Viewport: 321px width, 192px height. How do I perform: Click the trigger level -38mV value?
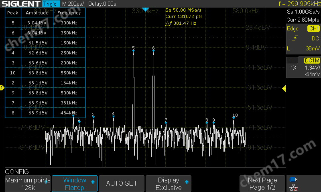pyautogui.click(x=312, y=48)
